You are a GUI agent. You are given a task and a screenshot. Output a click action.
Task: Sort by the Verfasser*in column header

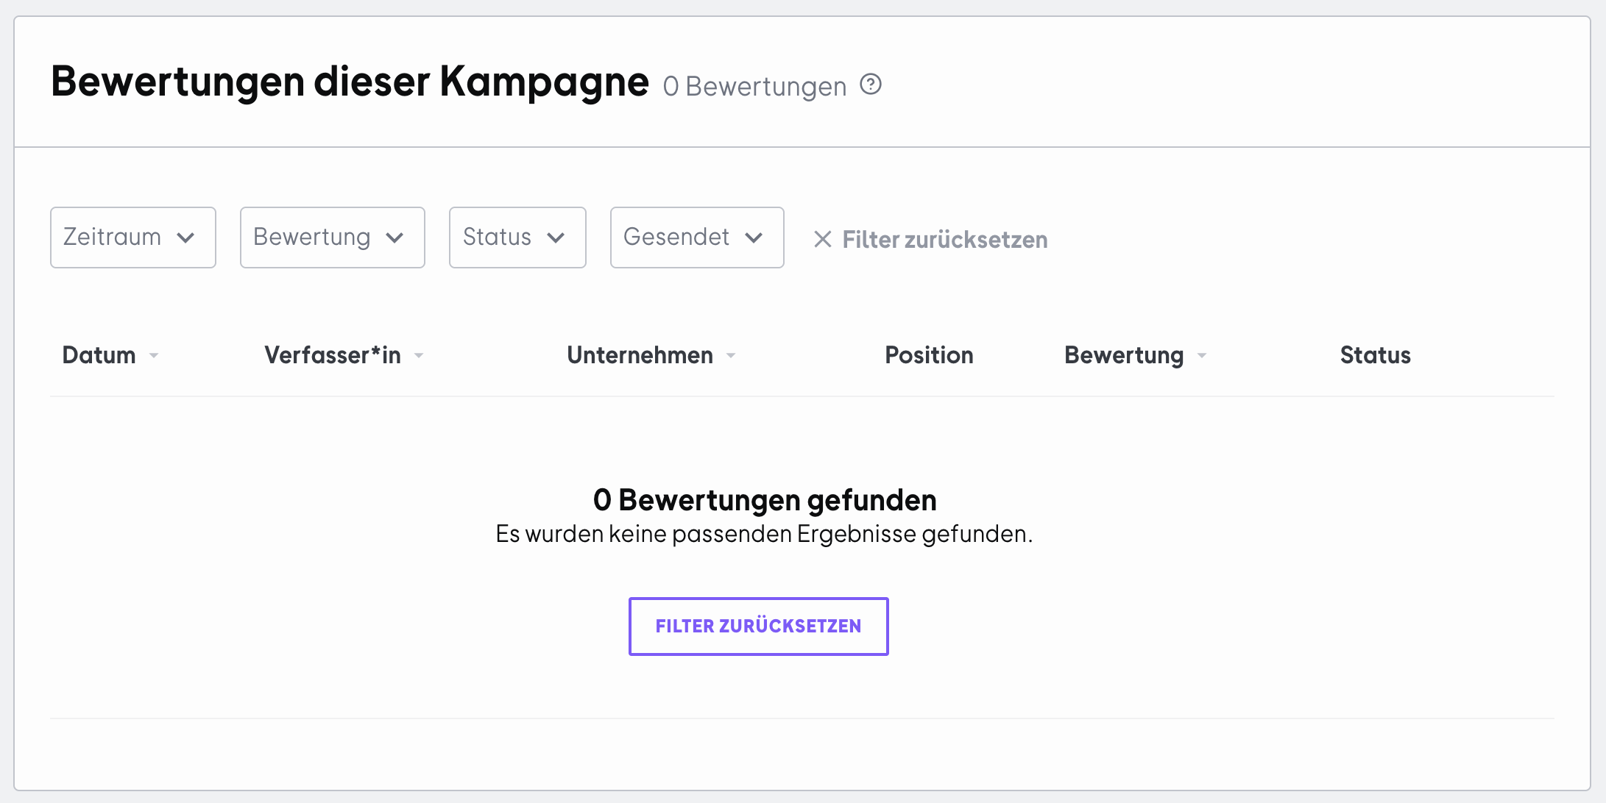pos(333,355)
